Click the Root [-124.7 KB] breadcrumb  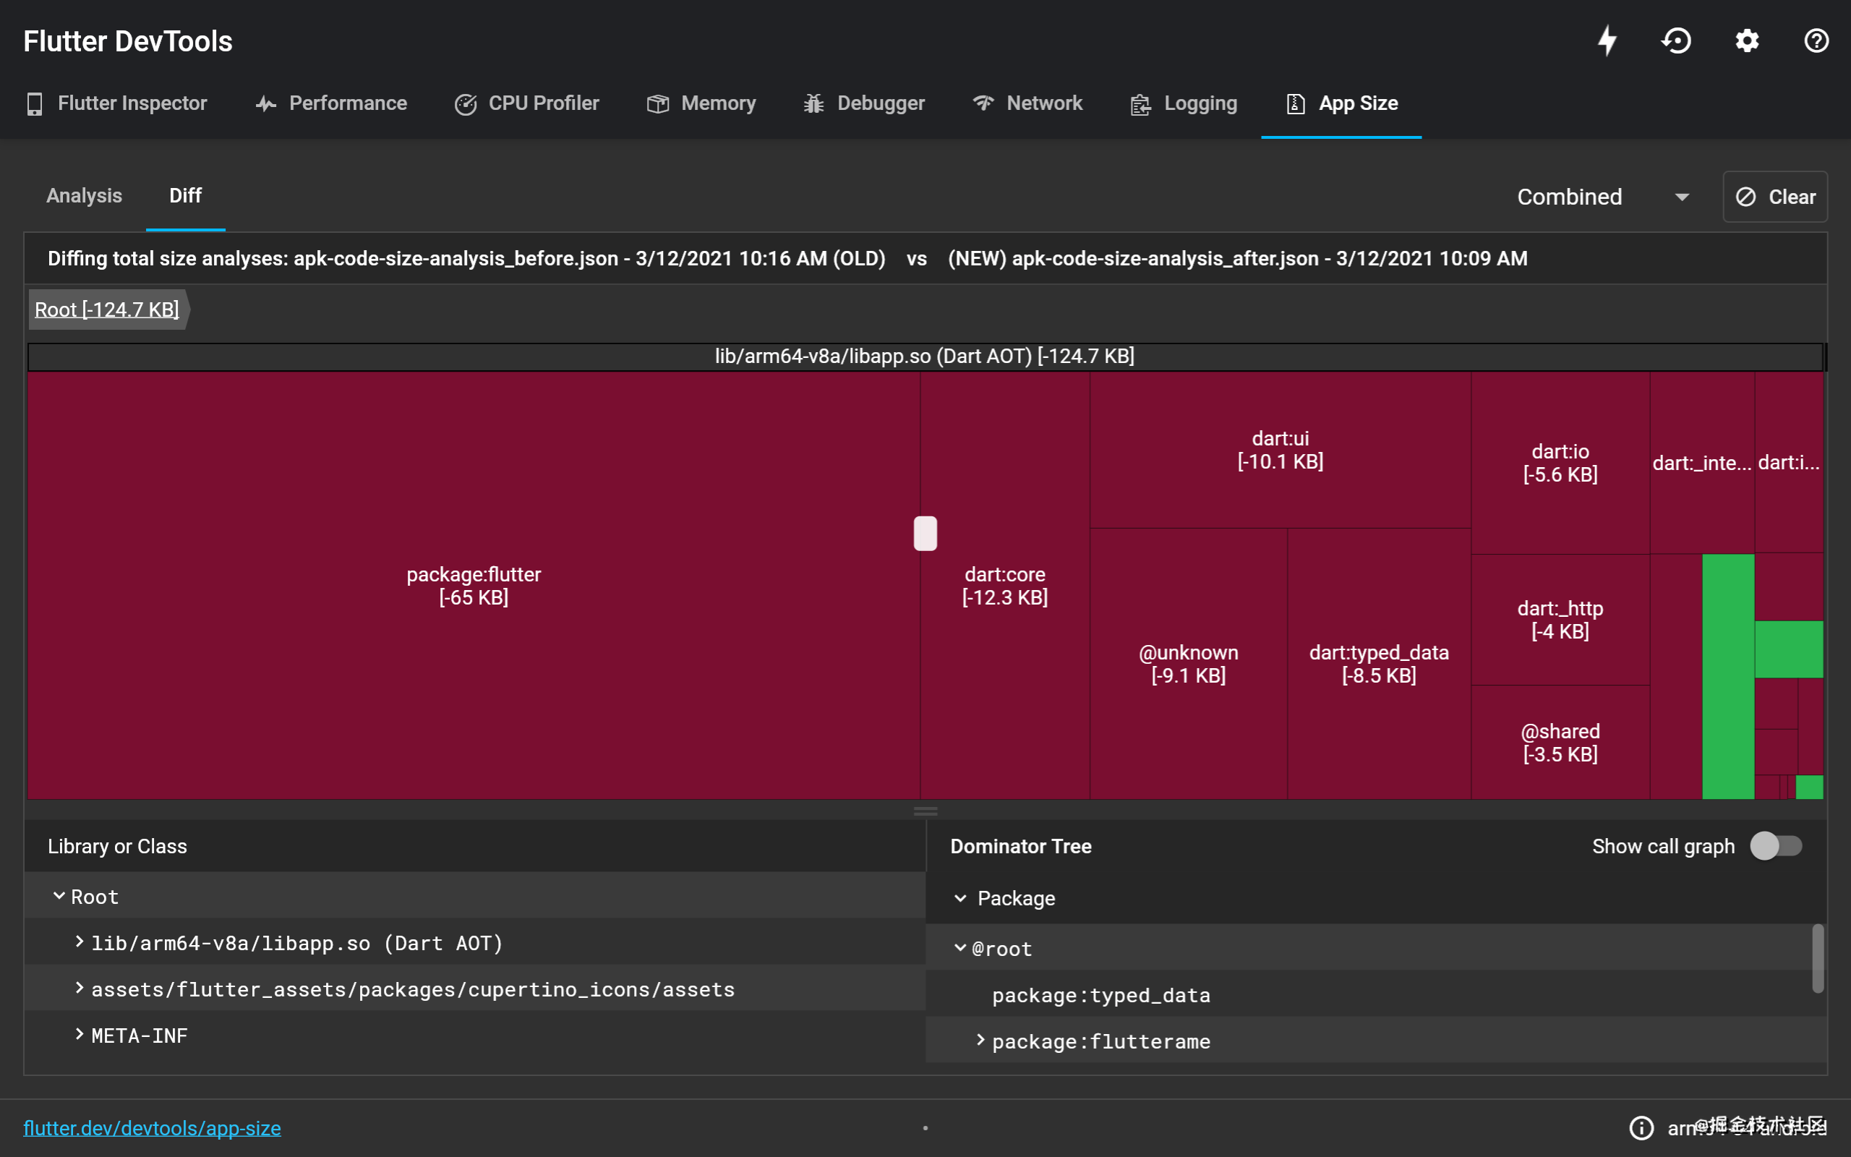[x=107, y=309]
